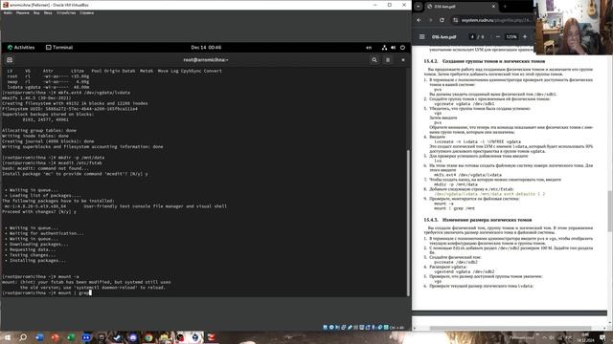The image size is (613, 344).
Task: Open the terminal hamburger menu
Action: [x=388, y=60]
